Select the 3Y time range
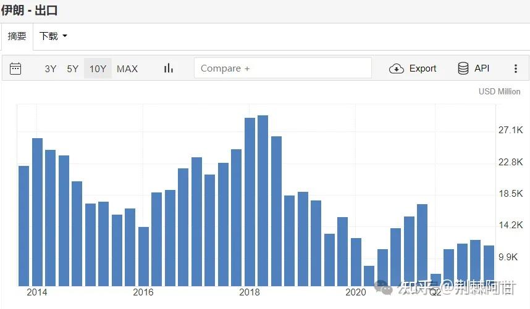 click(51, 69)
